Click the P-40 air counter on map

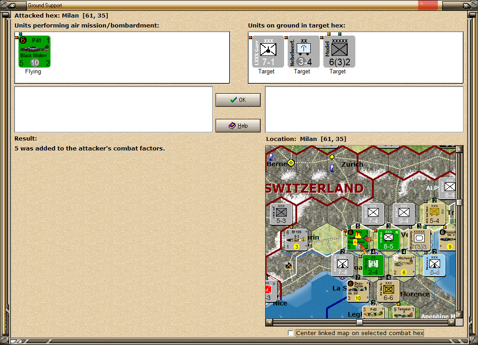(x=373, y=312)
